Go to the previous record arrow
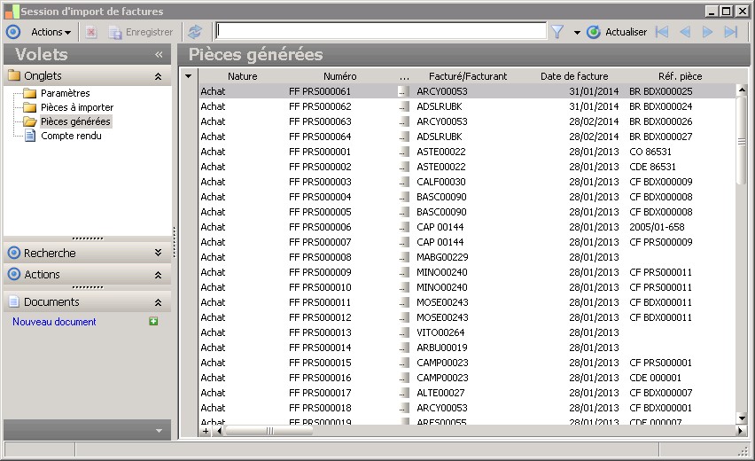This screenshot has height=461, width=755. 684,32
